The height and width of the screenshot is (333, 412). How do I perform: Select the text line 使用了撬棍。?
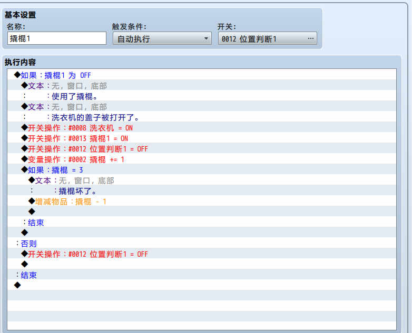[x=202, y=96]
